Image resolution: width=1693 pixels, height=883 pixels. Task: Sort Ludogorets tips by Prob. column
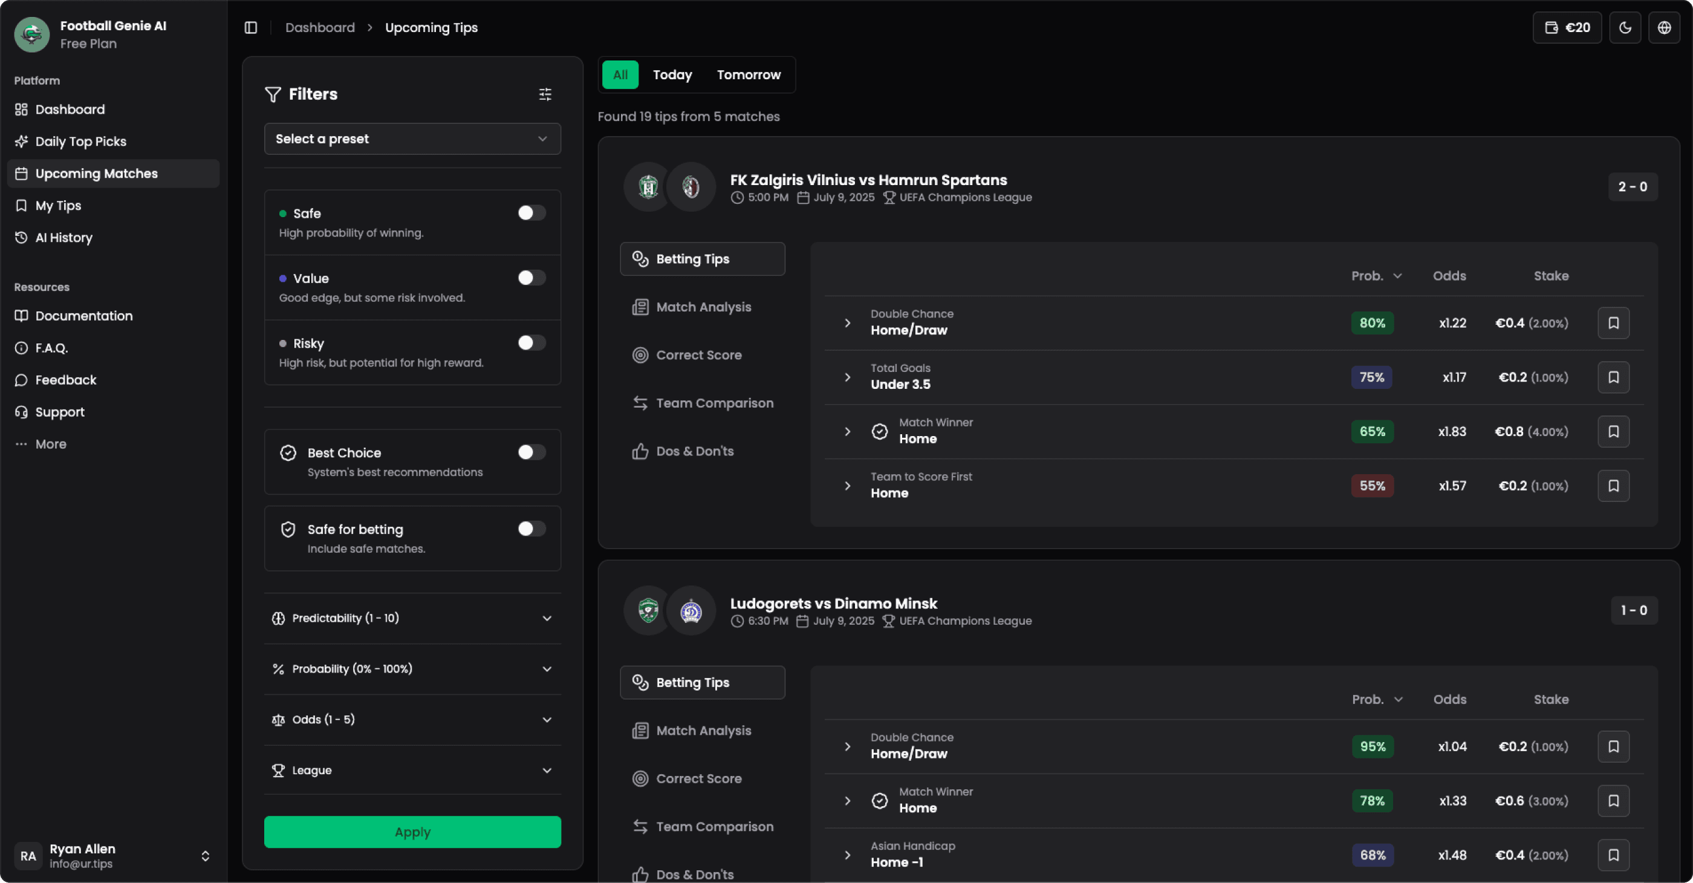[1377, 700]
